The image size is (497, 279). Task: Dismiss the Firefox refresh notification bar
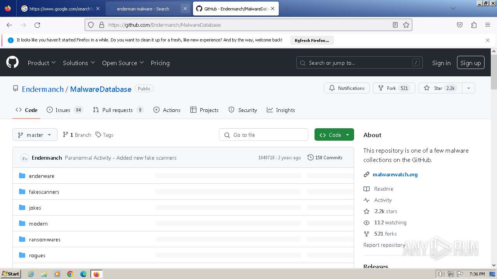(488, 40)
